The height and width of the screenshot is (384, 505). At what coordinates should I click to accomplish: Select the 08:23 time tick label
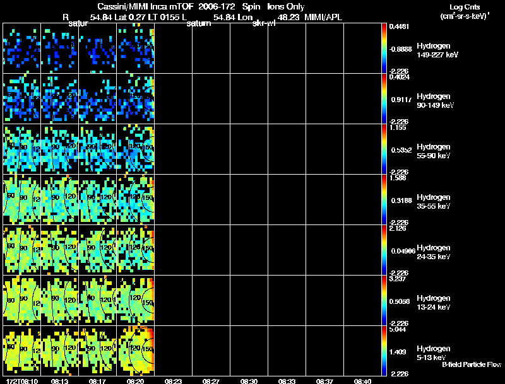[x=173, y=381]
